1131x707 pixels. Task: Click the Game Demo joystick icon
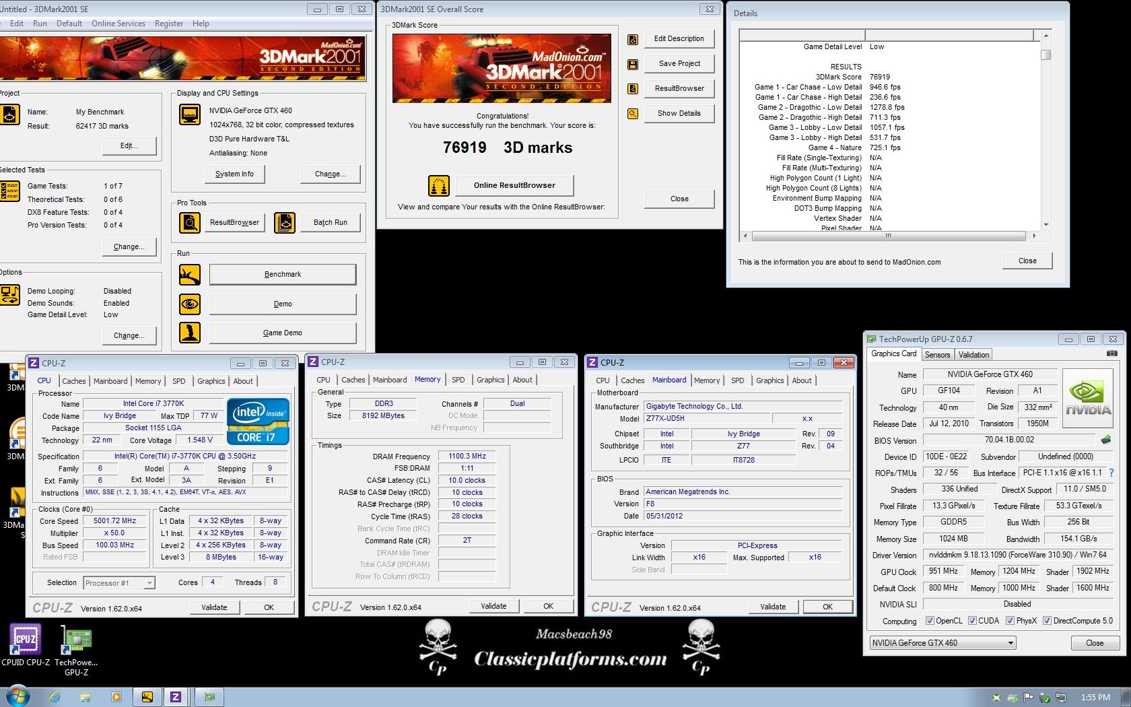[190, 333]
